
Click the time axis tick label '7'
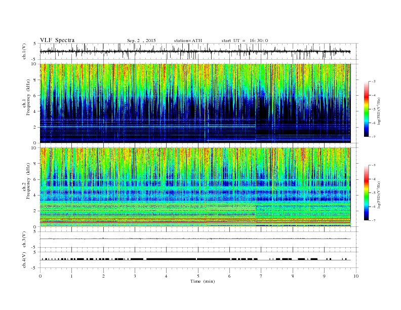click(x=261, y=276)
